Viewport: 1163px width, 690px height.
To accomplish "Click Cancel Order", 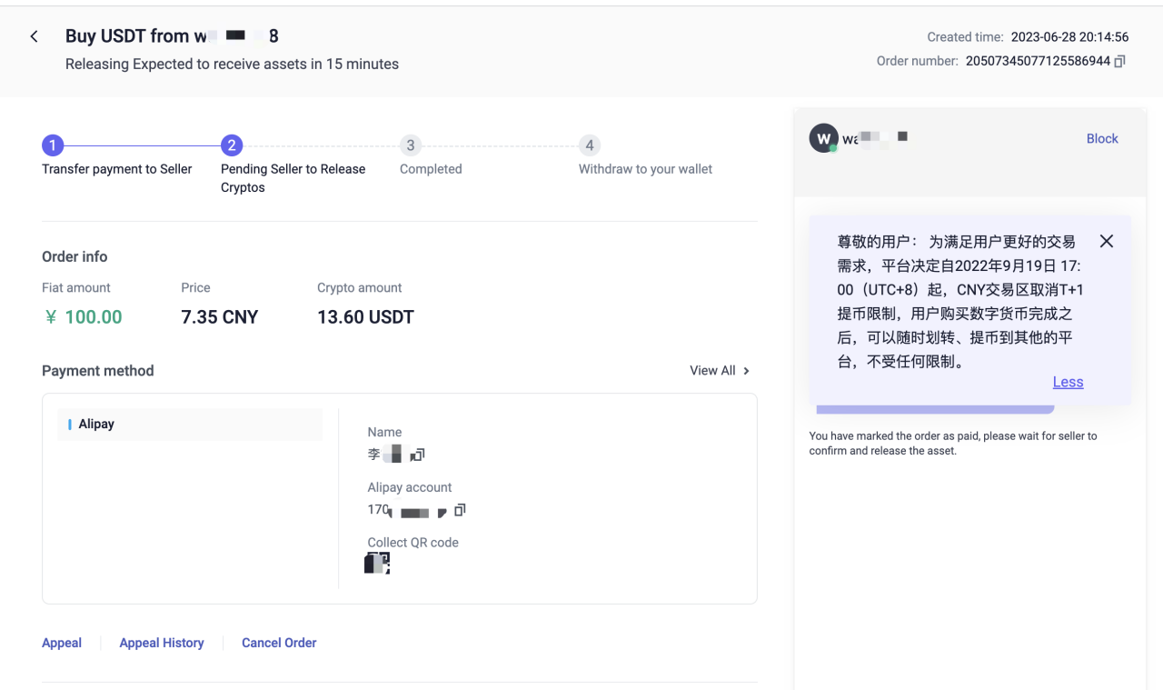I will pyautogui.click(x=279, y=643).
